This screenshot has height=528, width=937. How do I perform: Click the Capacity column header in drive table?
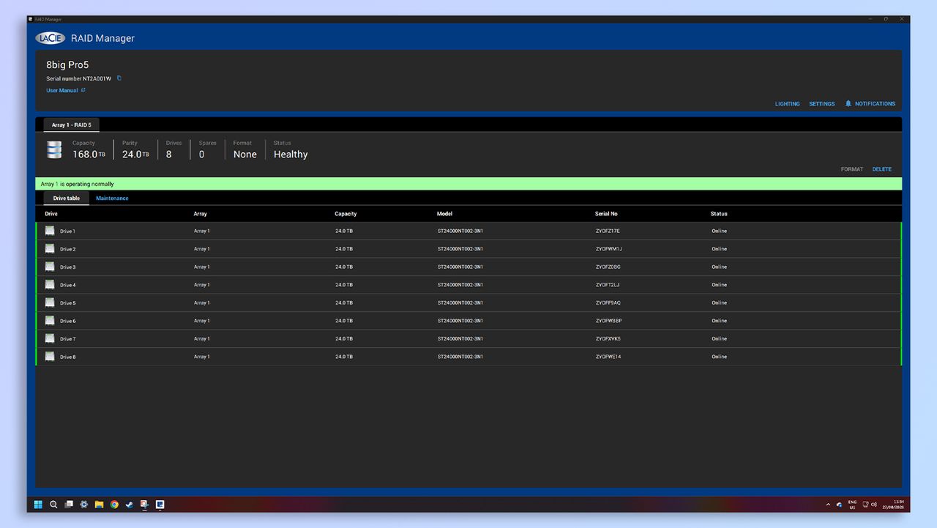pyautogui.click(x=346, y=214)
